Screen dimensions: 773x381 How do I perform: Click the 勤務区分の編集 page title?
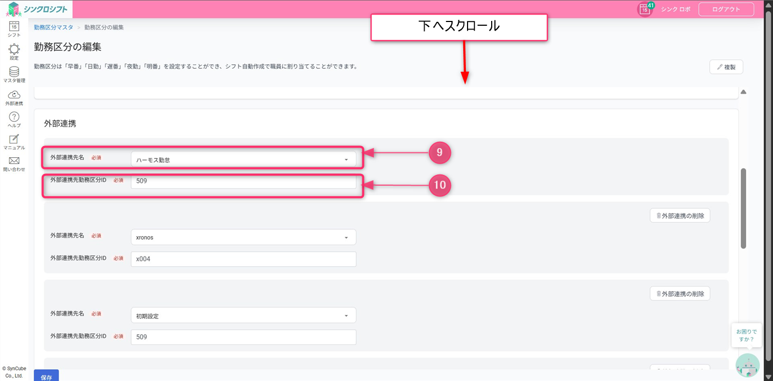pos(68,47)
